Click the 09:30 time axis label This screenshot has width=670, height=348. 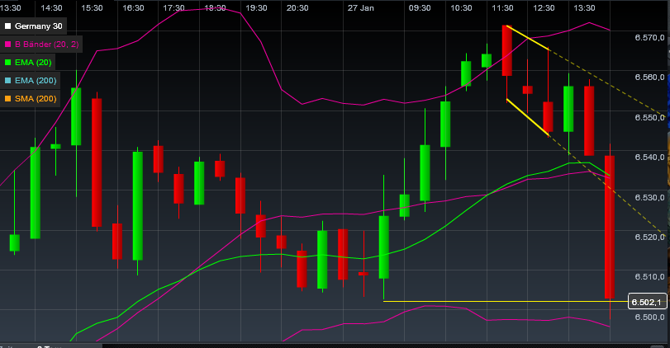(x=420, y=8)
